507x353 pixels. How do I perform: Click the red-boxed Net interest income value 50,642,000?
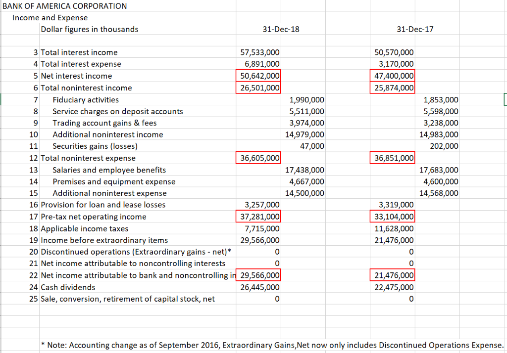(x=258, y=76)
